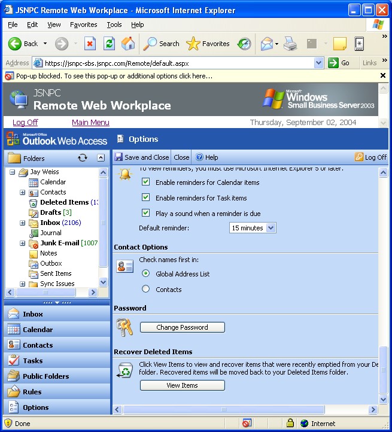
Task: Open the Help menu in menu bar
Action: [x=137, y=25]
